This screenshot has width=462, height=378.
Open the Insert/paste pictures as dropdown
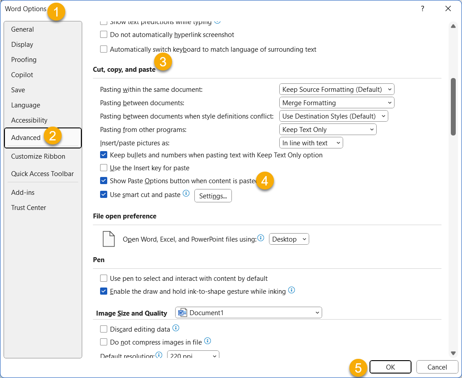click(311, 143)
